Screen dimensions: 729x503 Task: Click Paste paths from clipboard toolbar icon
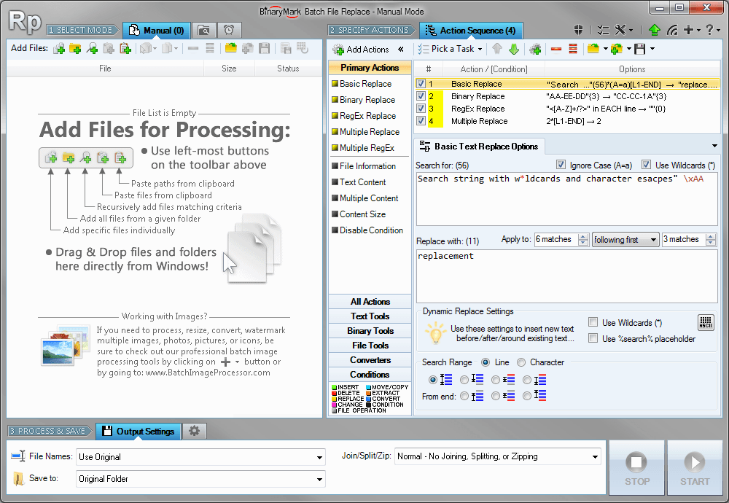[125, 48]
